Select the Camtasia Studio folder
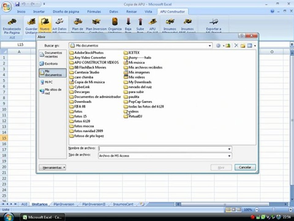This screenshot has width=294, height=221. coord(85,72)
